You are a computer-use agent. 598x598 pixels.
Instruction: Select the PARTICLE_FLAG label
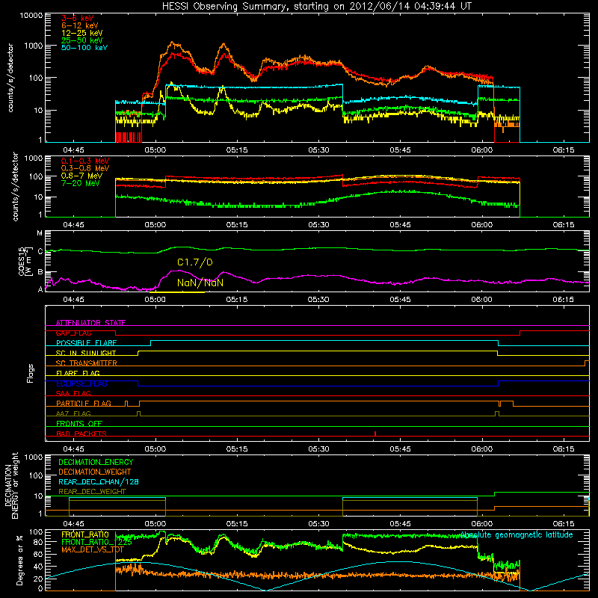coord(84,403)
